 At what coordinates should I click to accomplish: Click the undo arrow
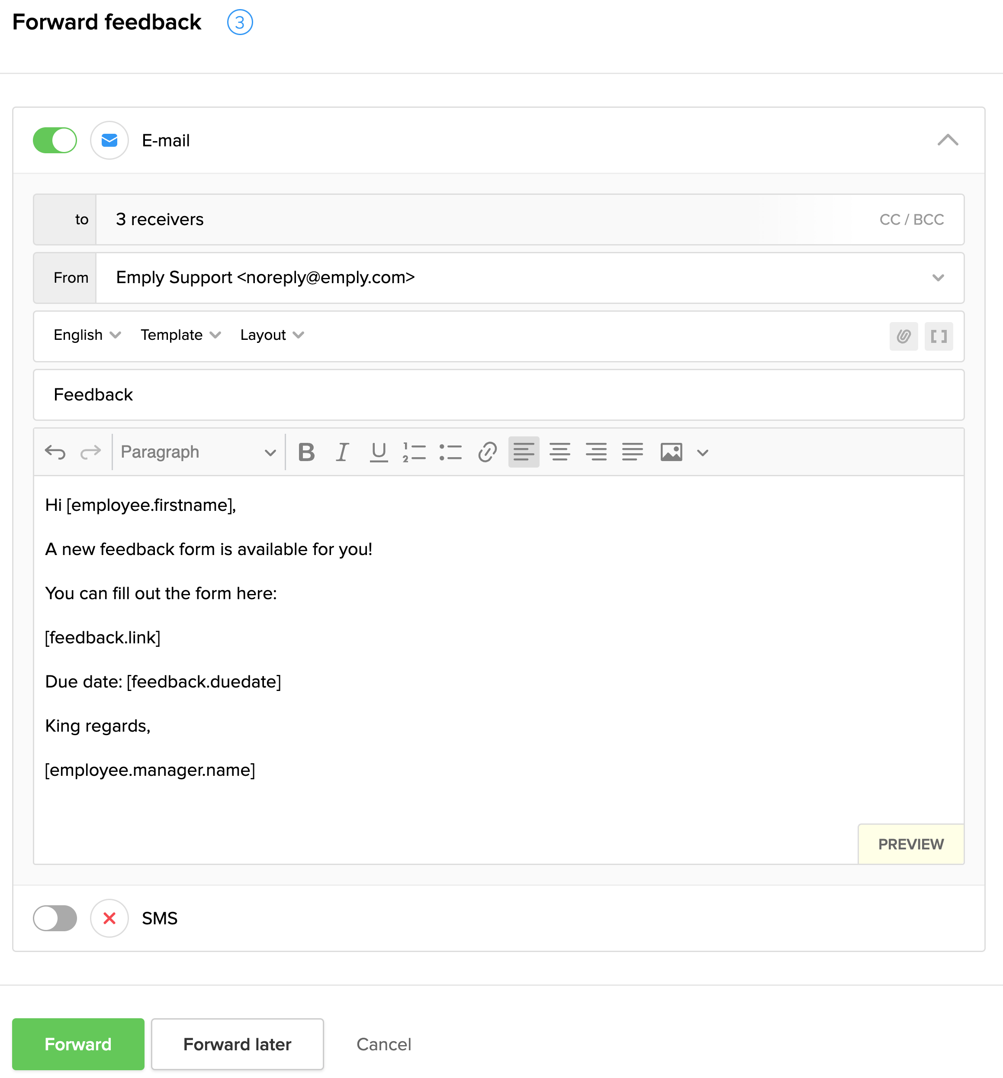(x=55, y=452)
